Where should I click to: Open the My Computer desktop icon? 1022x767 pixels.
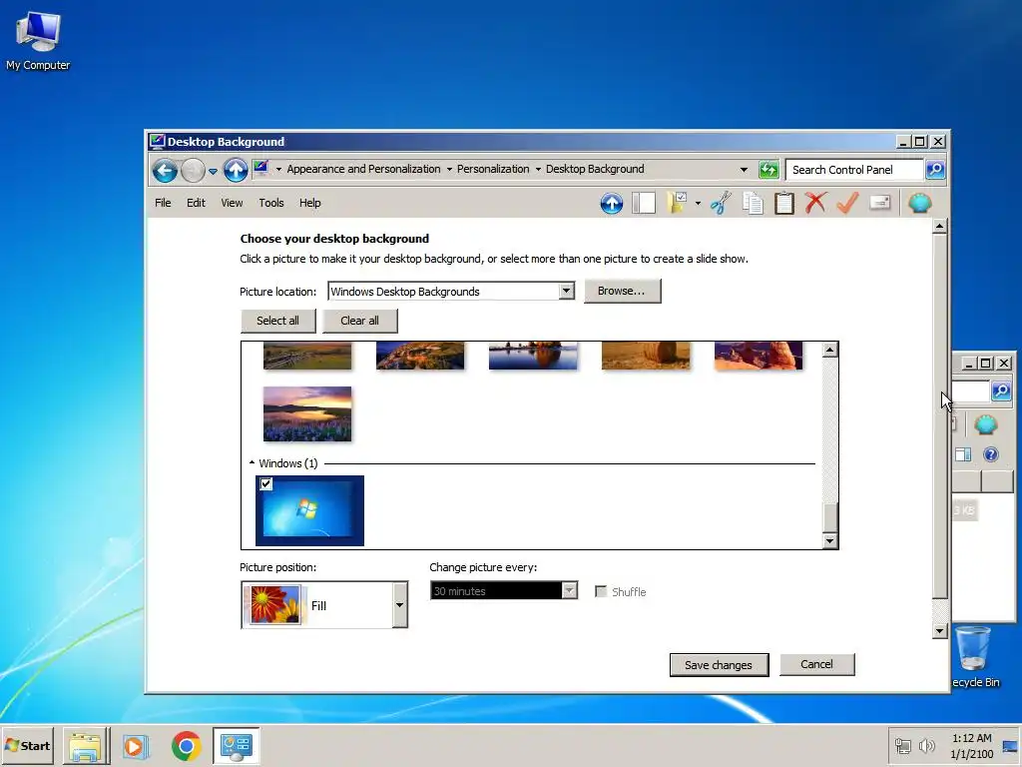coord(38,40)
